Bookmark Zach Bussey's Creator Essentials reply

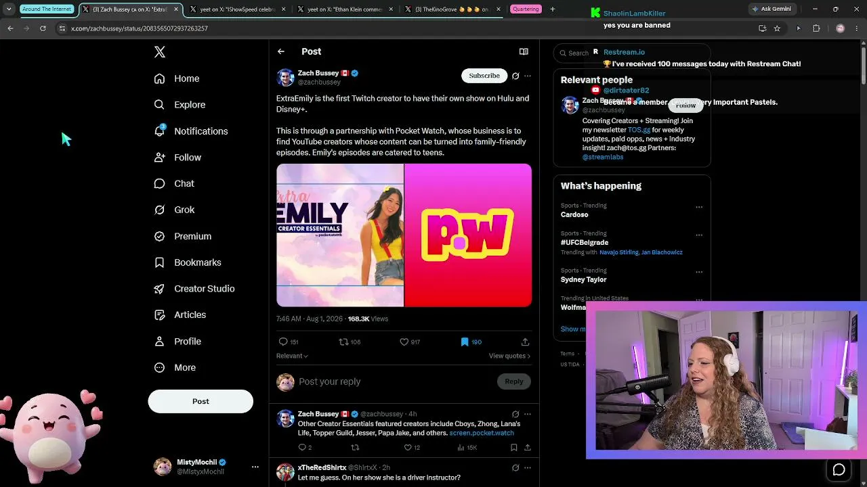point(514,447)
